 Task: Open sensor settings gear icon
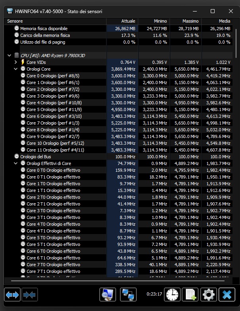(x=208, y=294)
